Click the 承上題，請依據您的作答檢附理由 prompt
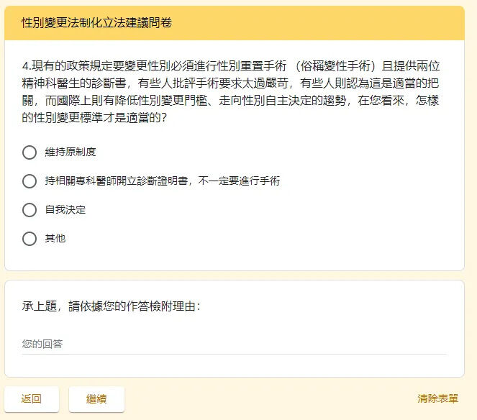Image resolution: width=477 pixels, height=420 pixels. click(x=112, y=306)
